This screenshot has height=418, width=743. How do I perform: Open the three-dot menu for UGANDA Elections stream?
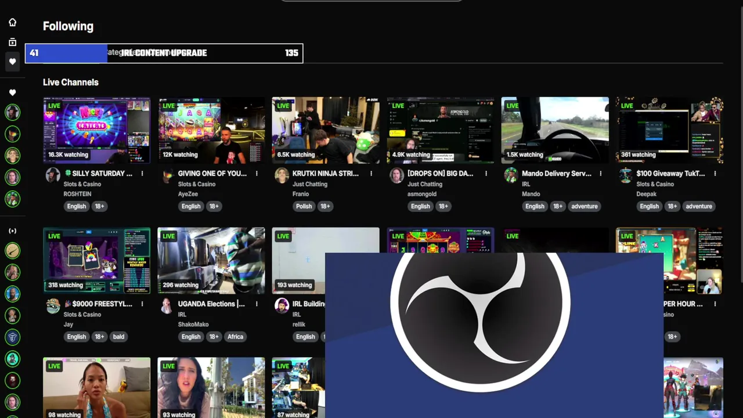257,304
